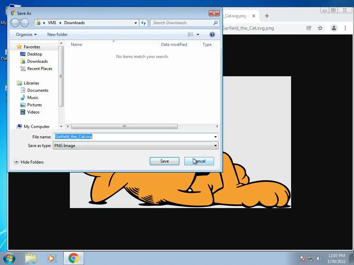Viewport: 354px width, 265px height.
Task: Click the volume speaker tray icon
Action: [x=319, y=258]
